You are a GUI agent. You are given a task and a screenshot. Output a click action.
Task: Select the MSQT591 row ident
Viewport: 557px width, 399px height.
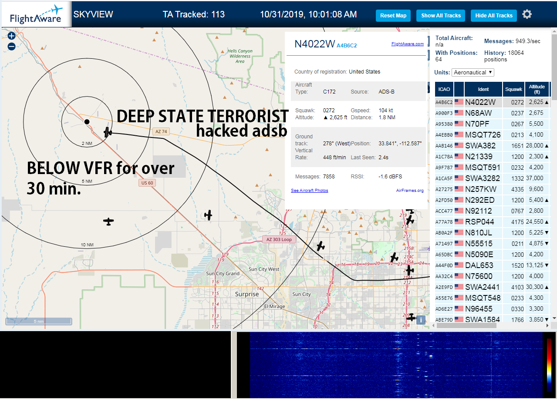point(483,168)
